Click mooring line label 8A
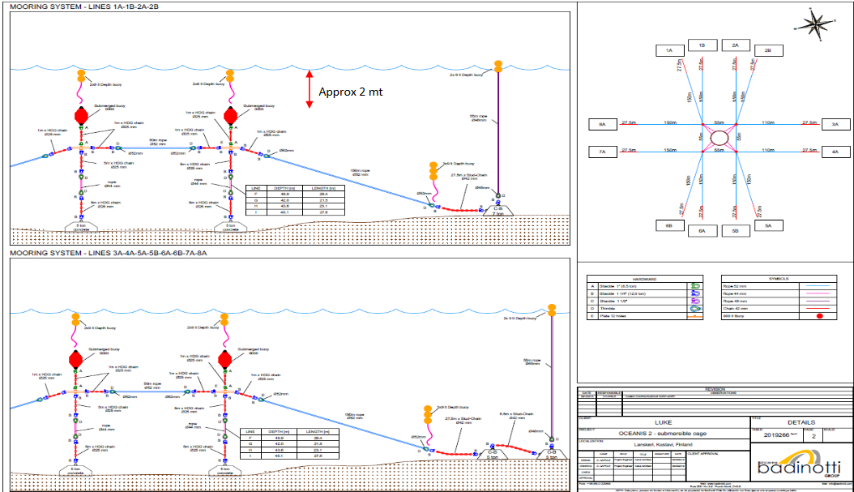The image size is (854, 492). [602, 125]
